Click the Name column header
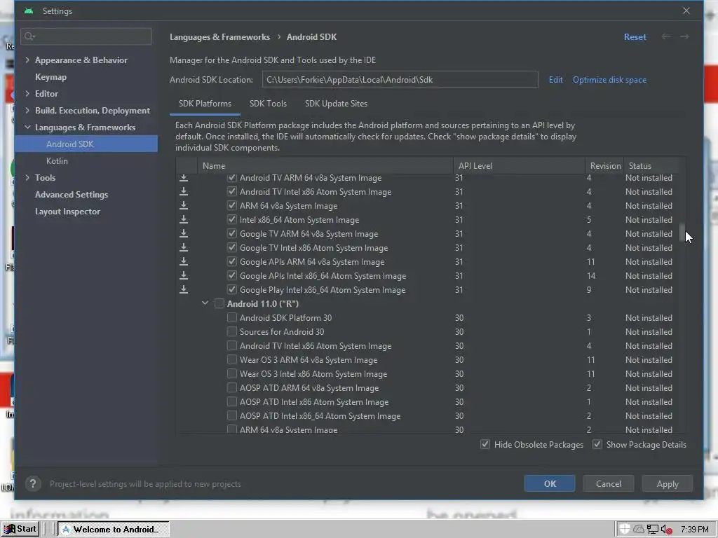718x538 pixels. pyautogui.click(x=325, y=165)
